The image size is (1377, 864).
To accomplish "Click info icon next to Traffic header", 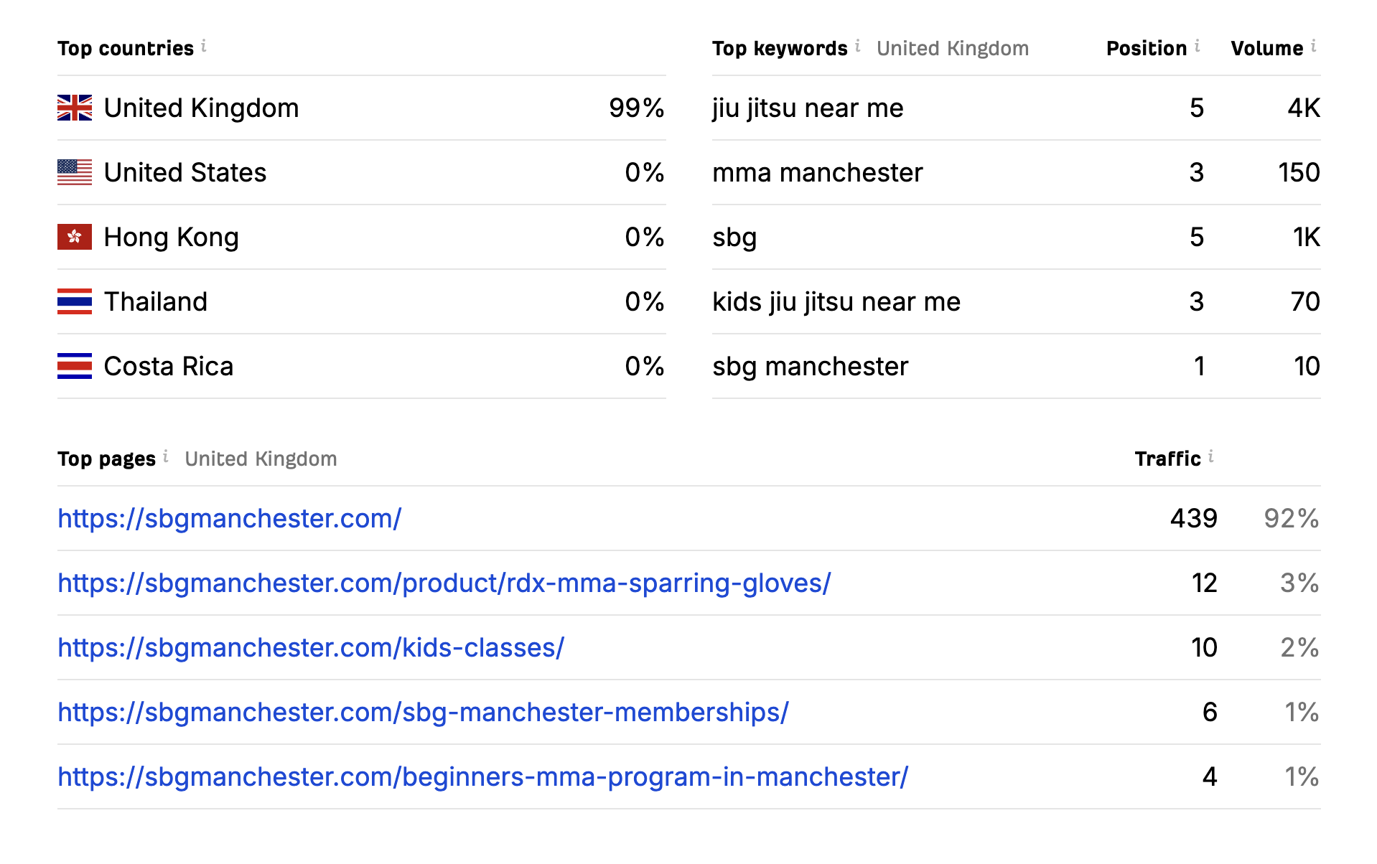I will 1211,457.
